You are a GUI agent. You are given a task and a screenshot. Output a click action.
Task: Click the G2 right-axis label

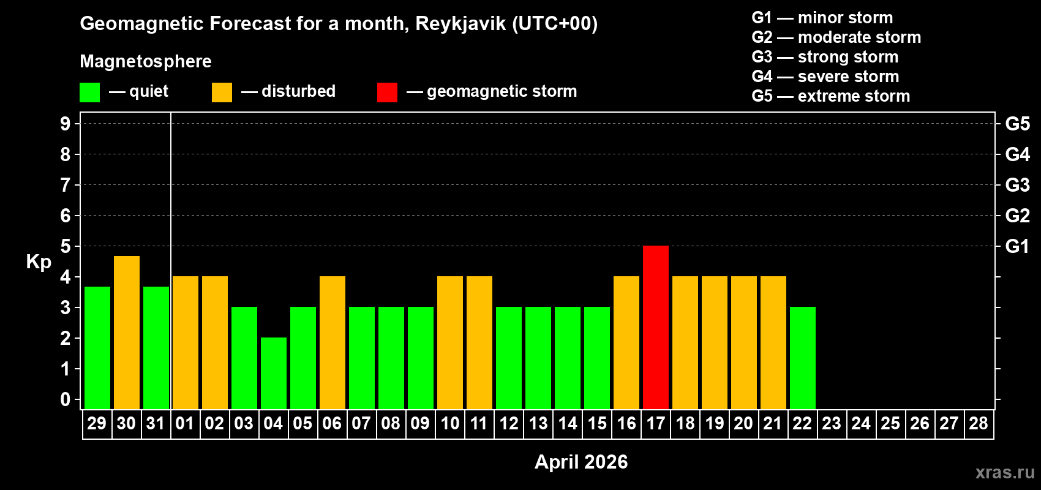[x=1017, y=216]
